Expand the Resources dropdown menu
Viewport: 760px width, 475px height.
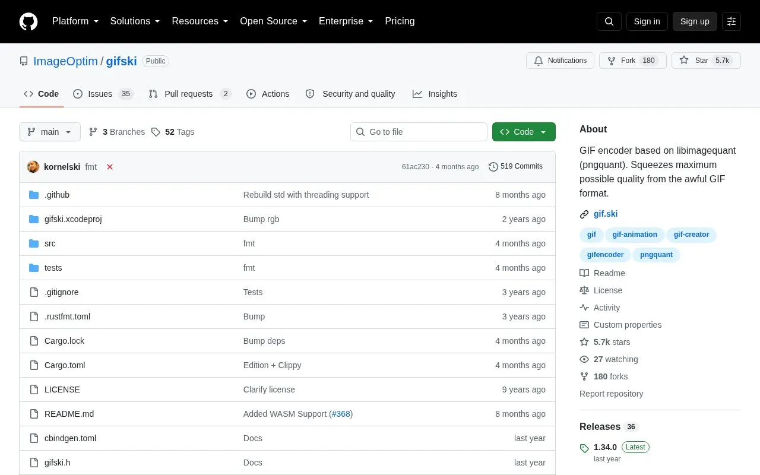[200, 21]
